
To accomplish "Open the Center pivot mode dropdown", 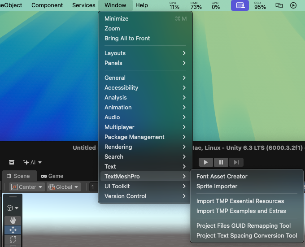I will click(27, 187).
